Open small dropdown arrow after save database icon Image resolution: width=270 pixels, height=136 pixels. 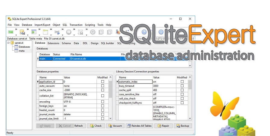pos(28,35)
